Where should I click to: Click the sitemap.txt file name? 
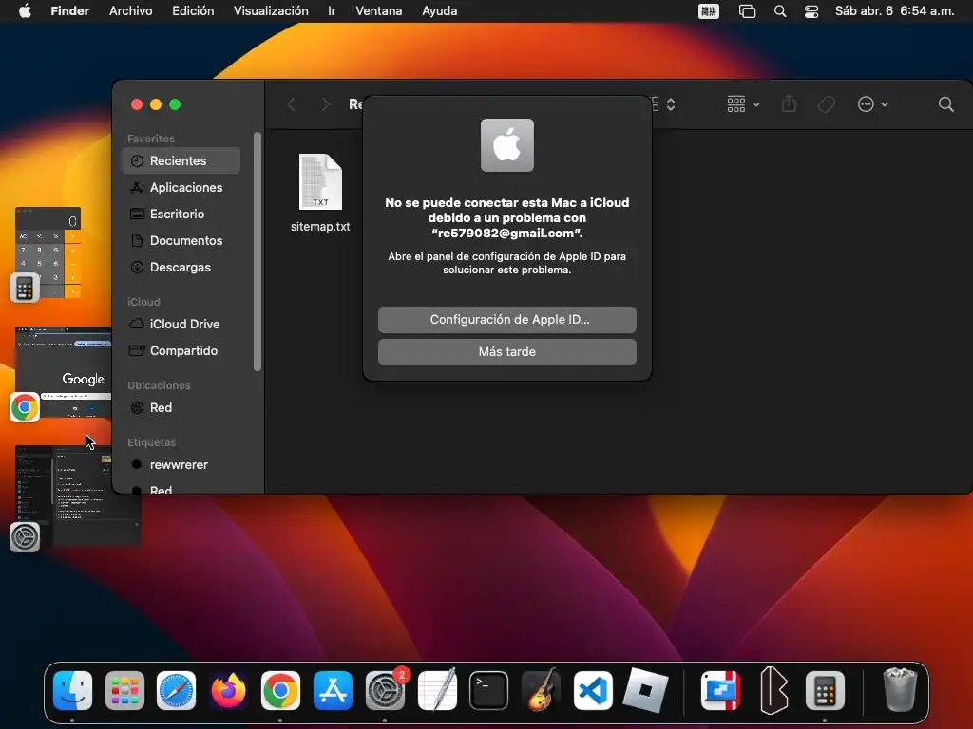(x=320, y=227)
